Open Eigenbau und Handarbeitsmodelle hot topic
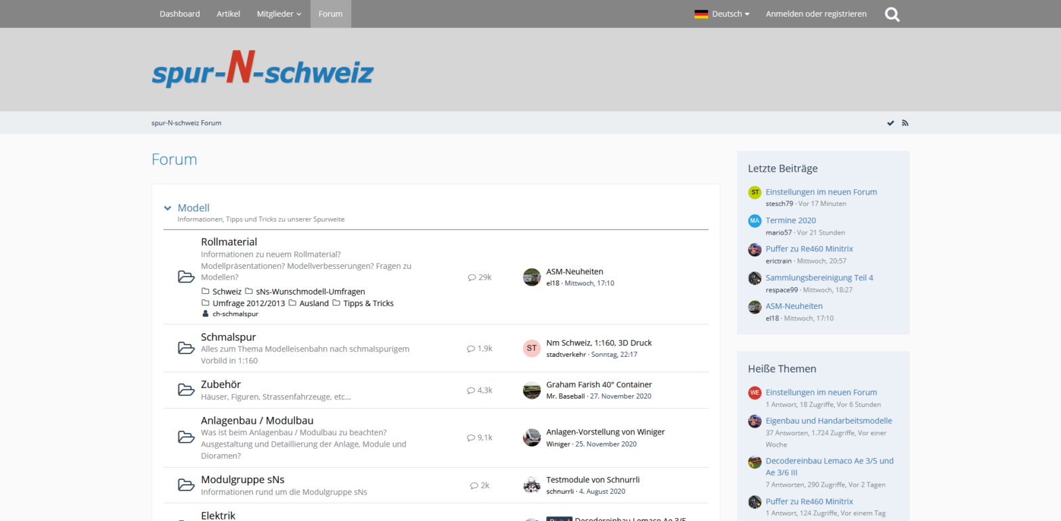1061x521 pixels. (x=829, y=420)
